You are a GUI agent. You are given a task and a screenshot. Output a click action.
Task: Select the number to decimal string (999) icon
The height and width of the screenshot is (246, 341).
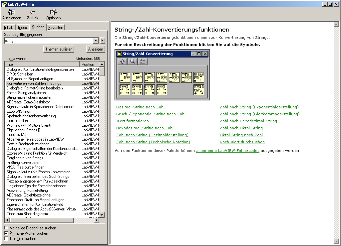coord(125,77)
